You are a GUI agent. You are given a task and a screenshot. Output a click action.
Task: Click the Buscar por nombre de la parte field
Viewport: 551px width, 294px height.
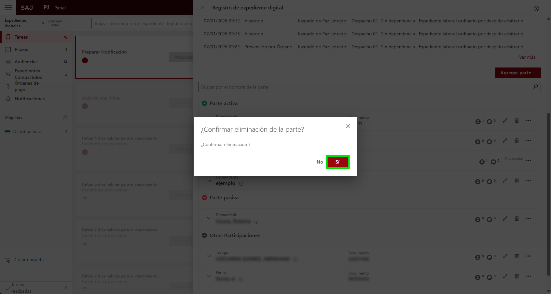click(365, 87)
